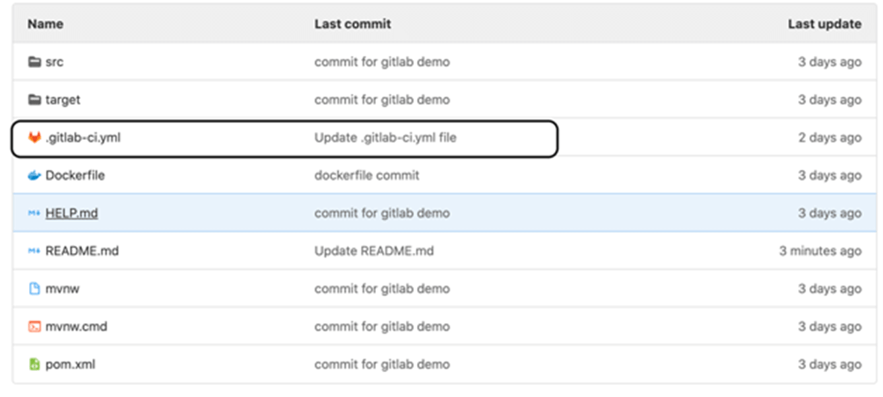Click the Name column header

point(45,24)
